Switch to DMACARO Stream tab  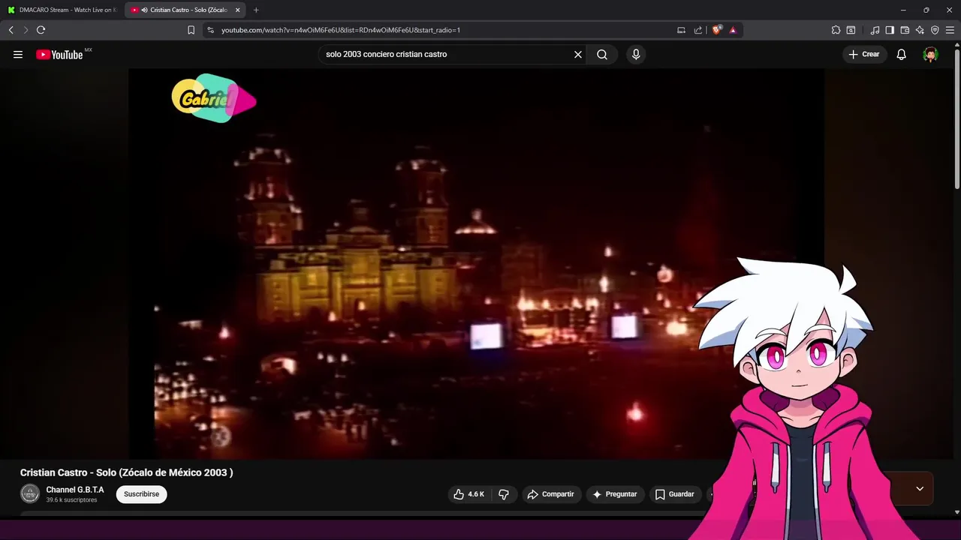[x=62, y=10]
